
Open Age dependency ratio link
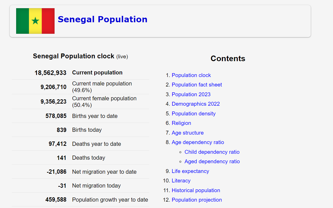(198, 142)
